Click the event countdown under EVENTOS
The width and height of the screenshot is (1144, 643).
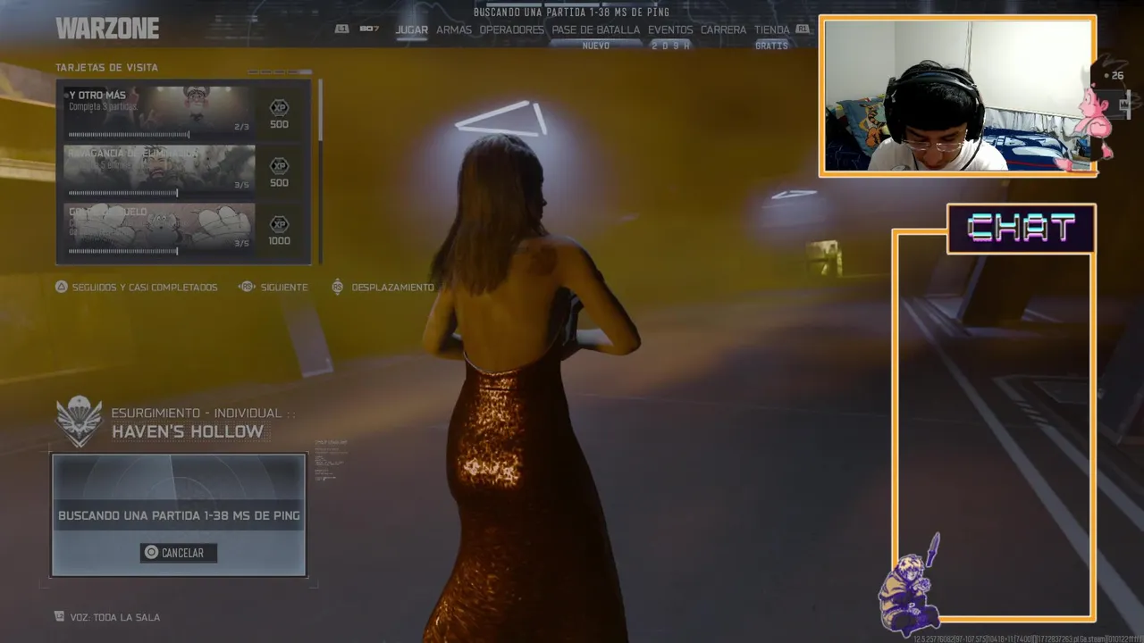coord(670,46)
